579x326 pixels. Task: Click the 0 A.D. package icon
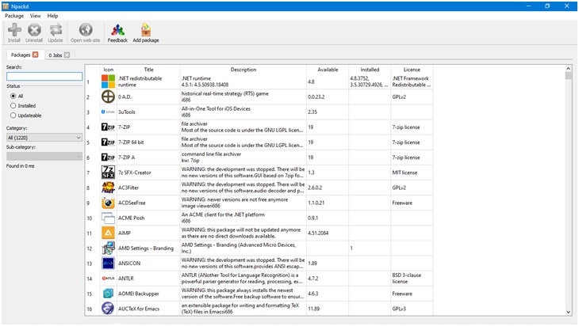pos(108,97)
